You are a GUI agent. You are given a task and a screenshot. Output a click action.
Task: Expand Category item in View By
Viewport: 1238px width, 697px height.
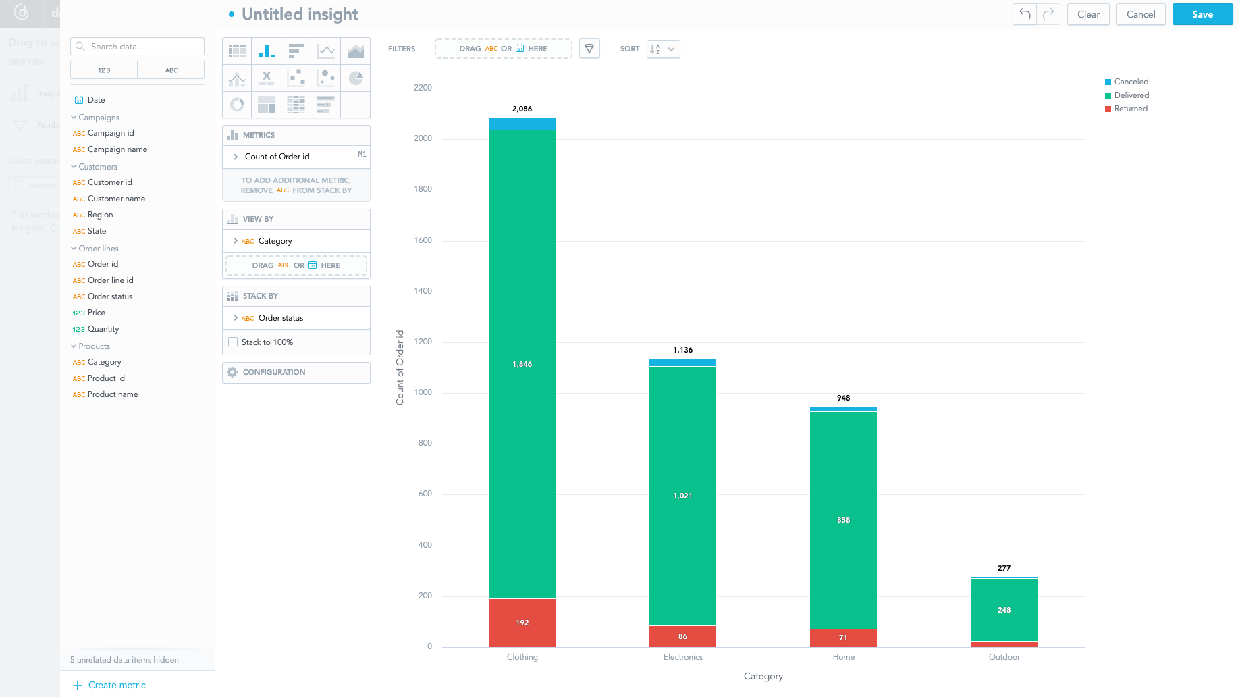click(x=236, y=241)
